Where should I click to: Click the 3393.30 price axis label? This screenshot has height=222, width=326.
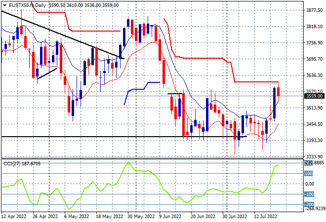click(x=314, y=141)
